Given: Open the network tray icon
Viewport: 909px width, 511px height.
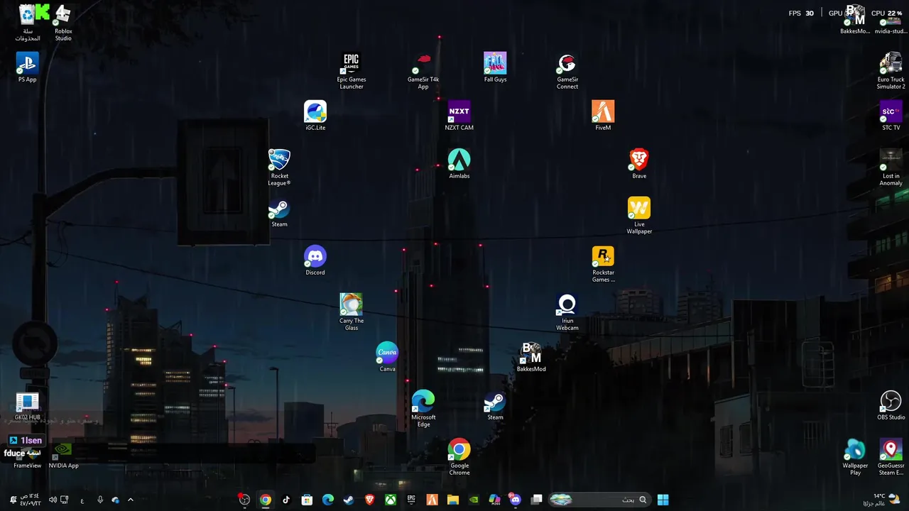Looking at the screenshot, I should [x=65, y=500].
